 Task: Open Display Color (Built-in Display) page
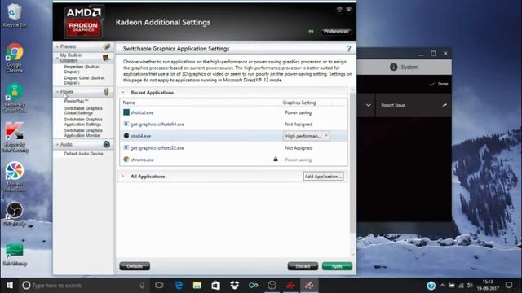(x=84, y=80)
